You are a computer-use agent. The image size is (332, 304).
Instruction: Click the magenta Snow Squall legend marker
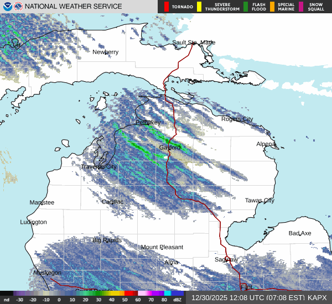[301, 7]
